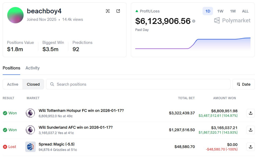Open beachboy4's profile via external link icon
The image size is (258, 158).
[x=118, y=11]
